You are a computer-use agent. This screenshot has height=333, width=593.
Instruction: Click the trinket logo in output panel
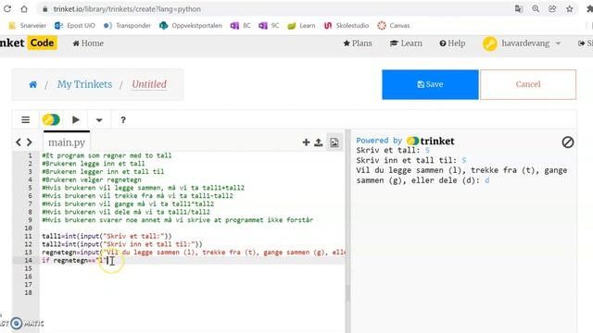pos(430,141)
